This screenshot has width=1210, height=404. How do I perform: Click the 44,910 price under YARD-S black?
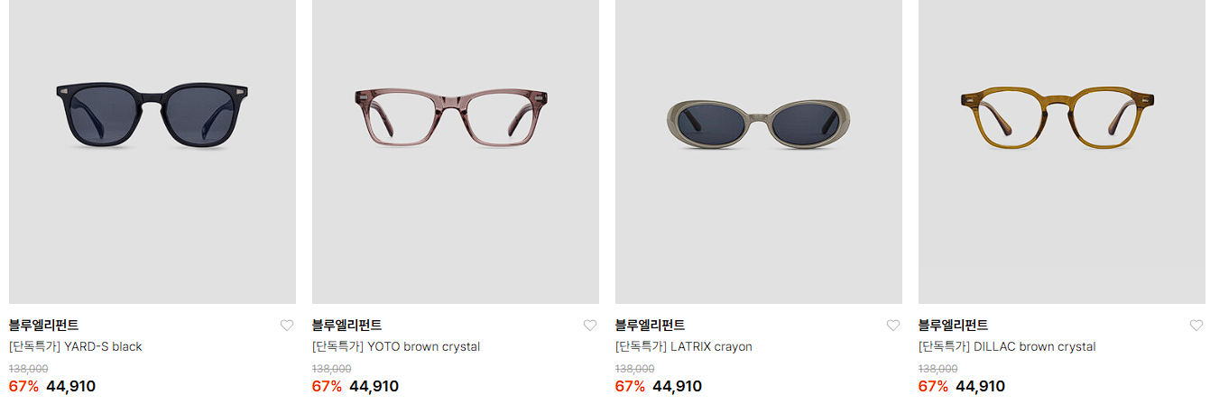(70, 386)
